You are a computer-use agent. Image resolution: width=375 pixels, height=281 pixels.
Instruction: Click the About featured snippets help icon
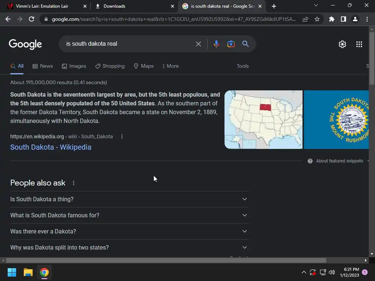pyautogui.click(x=310, y=161)
